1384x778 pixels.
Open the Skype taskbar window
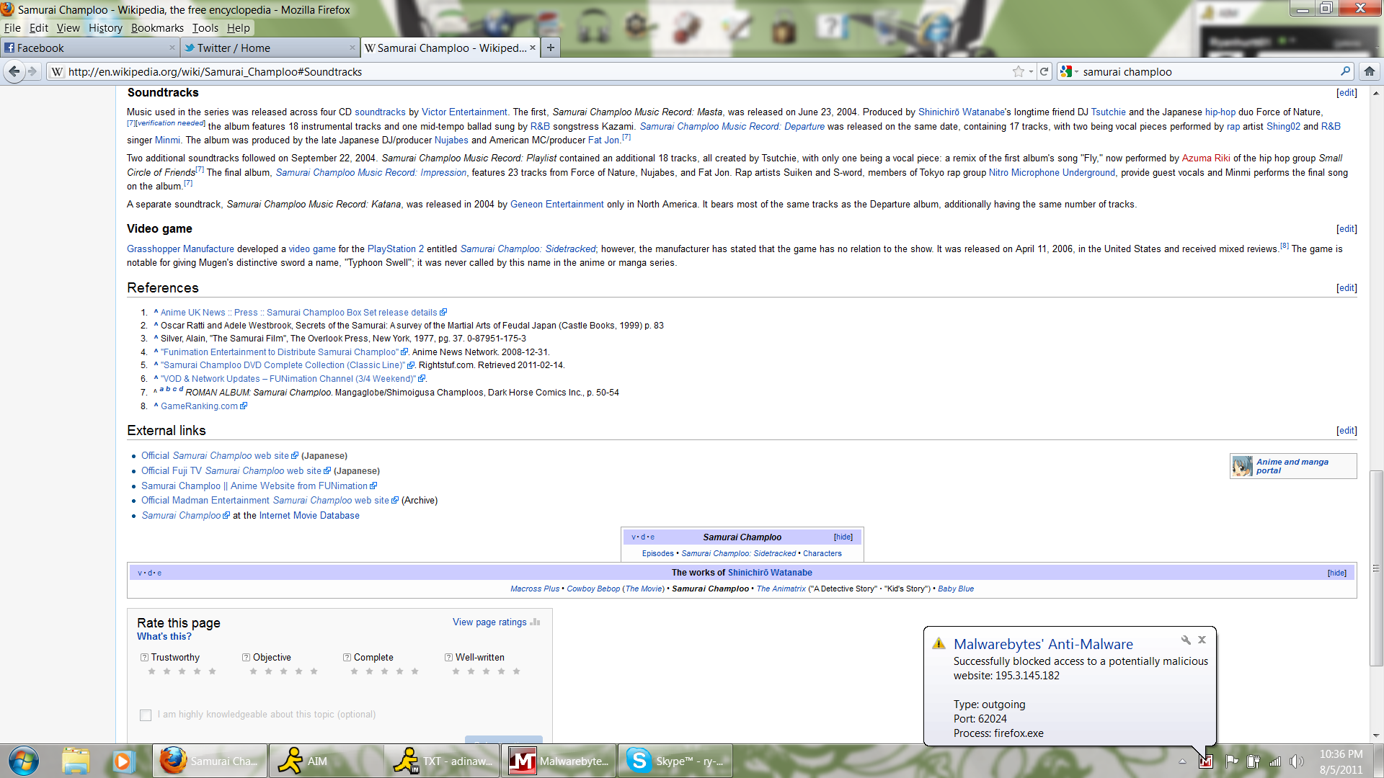tap(675, 761)
